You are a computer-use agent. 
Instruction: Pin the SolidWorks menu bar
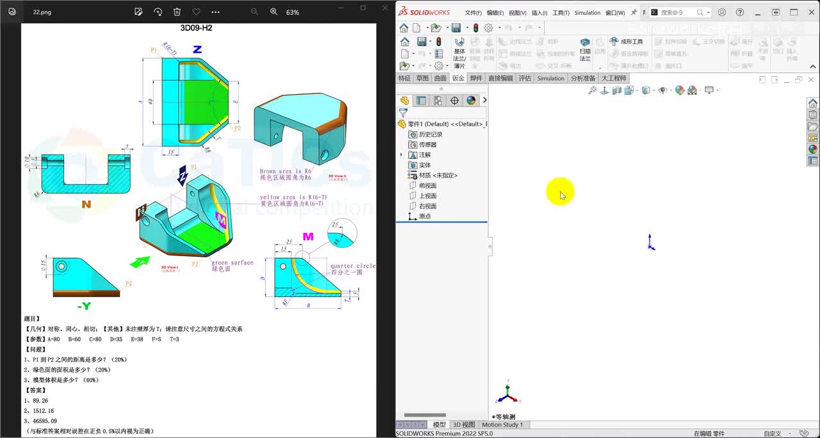click(x=634, y=12)
